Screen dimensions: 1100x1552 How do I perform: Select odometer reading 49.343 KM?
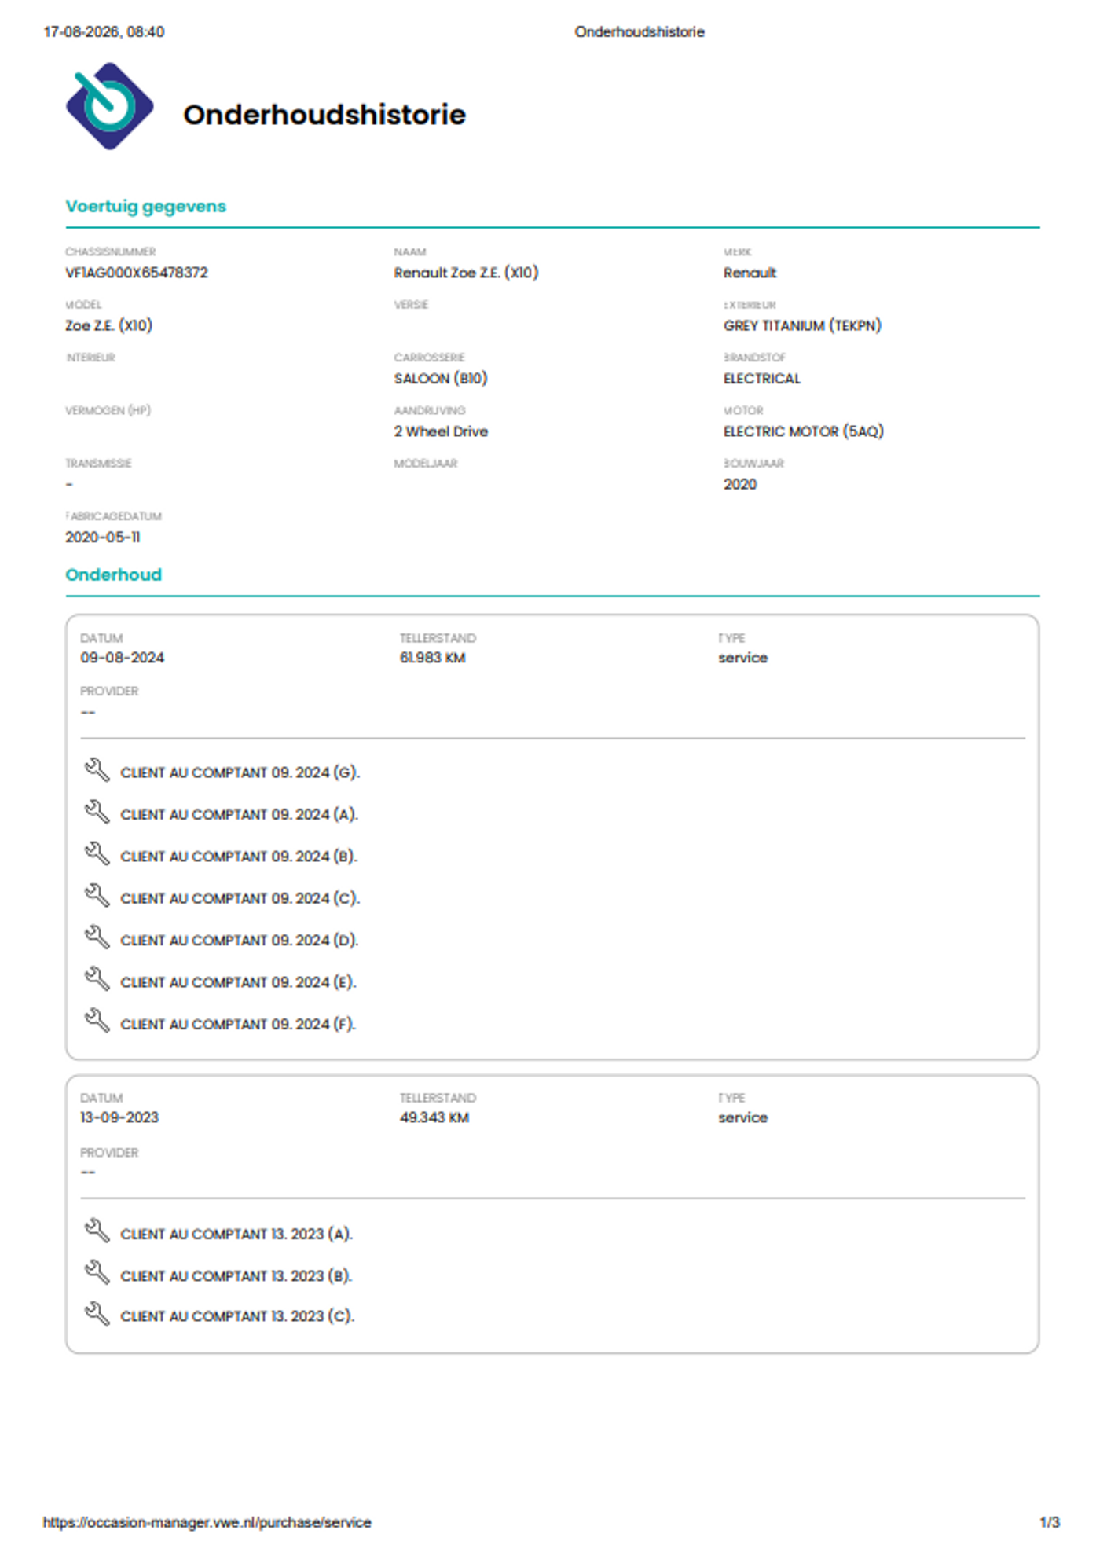(434, 1117)
